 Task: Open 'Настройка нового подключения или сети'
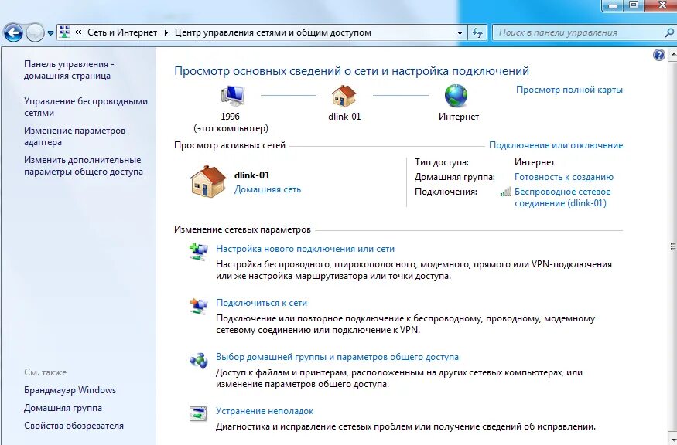(x=306, y=249)
